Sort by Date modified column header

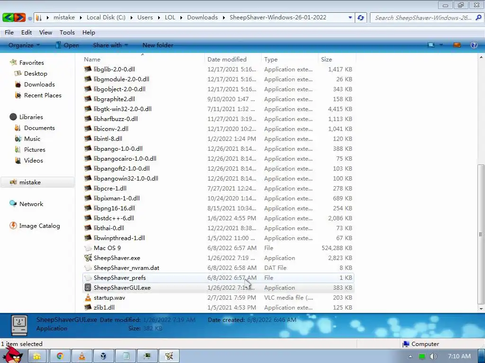pos(233,59)
